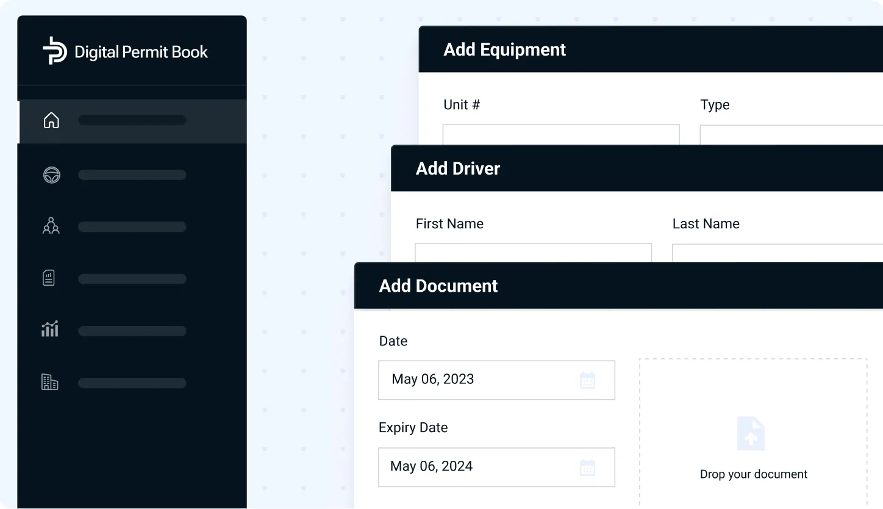The image size is (883, 509).
Task: Click the Drop your document text
Action: (754, 474)
